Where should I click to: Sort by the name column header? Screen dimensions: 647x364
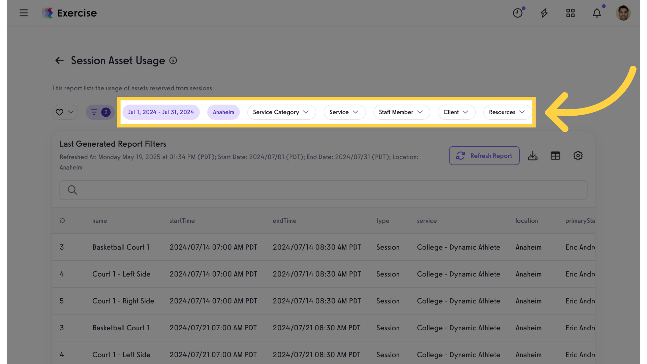[100, 221]
